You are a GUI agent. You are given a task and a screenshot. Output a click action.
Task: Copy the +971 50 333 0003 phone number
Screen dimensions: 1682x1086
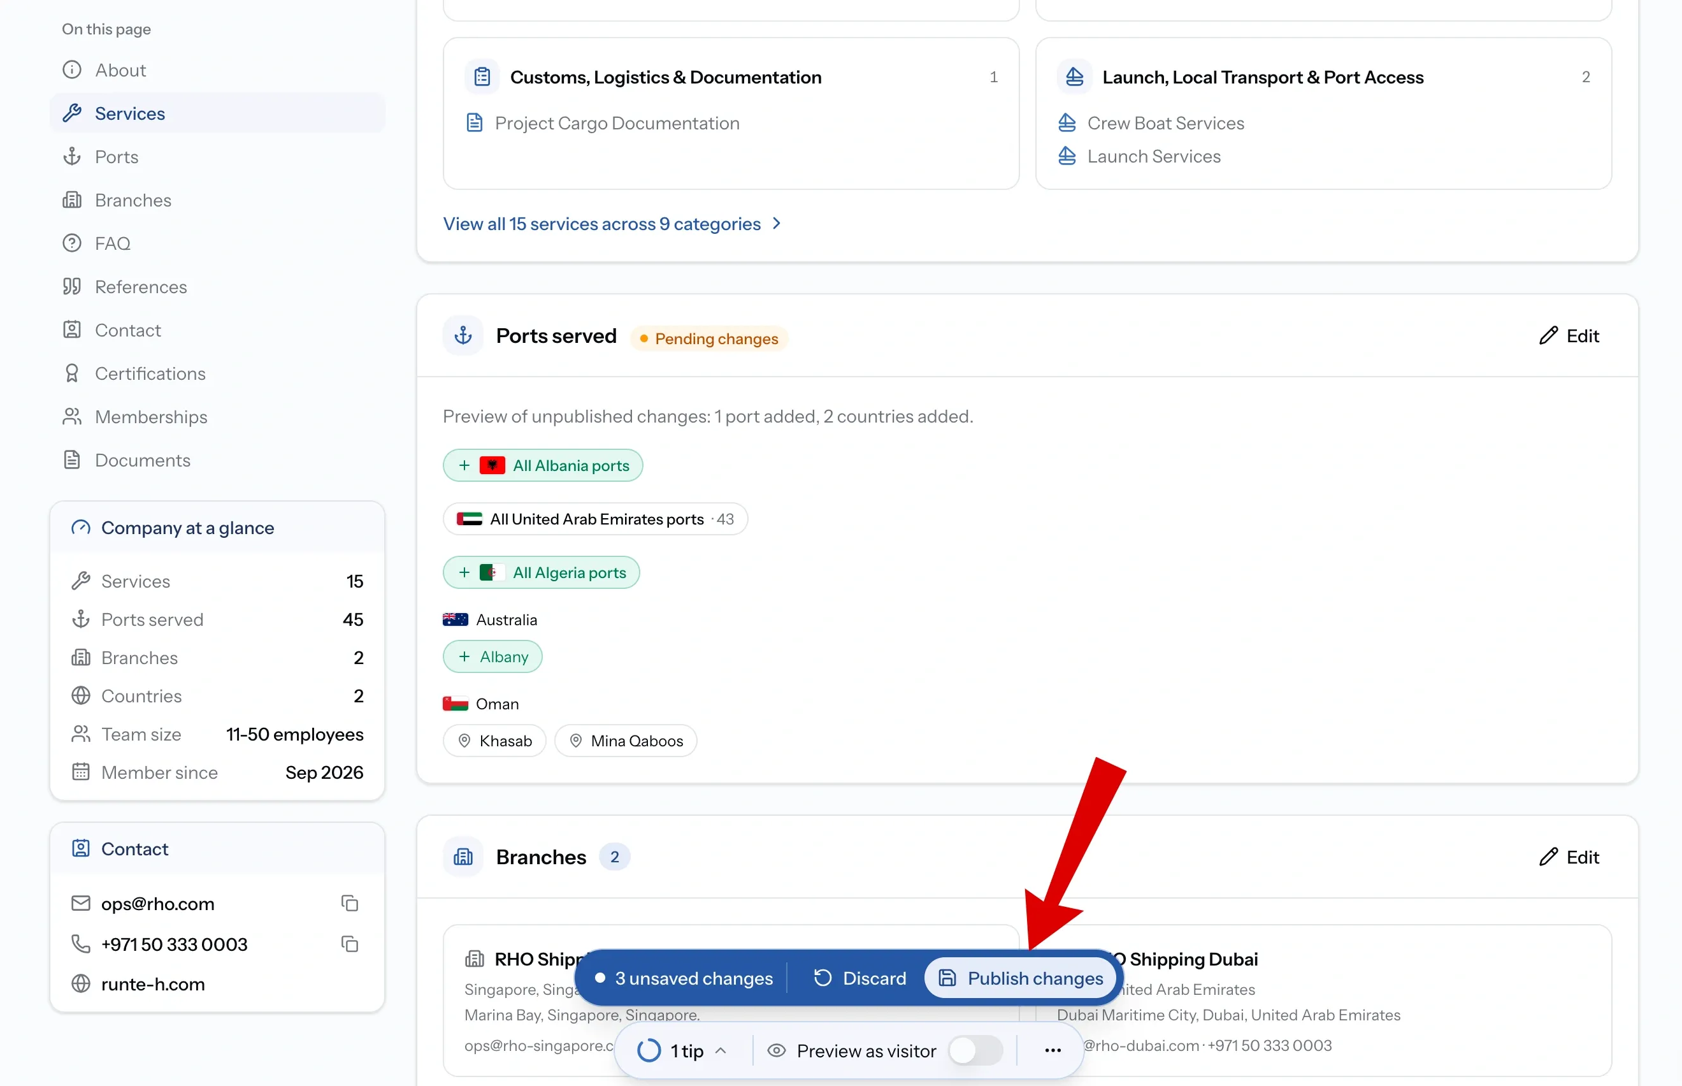tap(350, 945)
